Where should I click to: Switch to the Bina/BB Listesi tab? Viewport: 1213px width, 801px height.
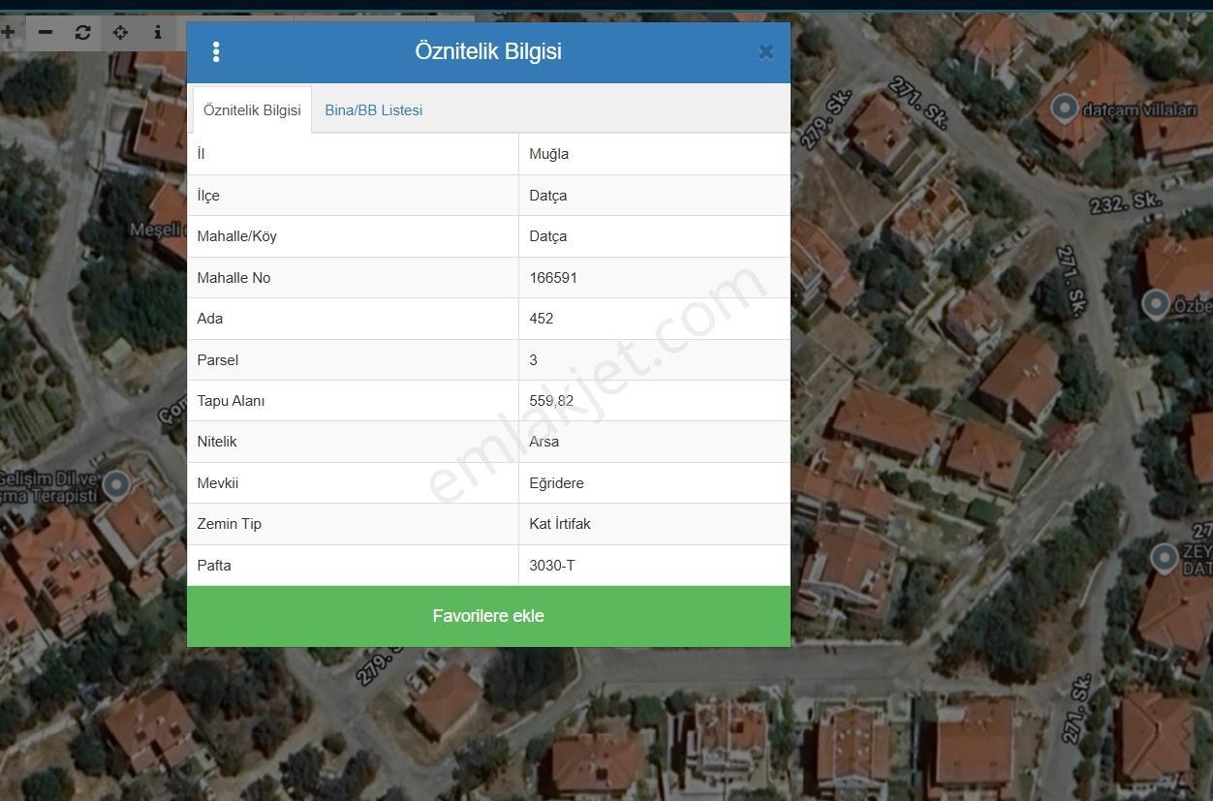(374, 110)
